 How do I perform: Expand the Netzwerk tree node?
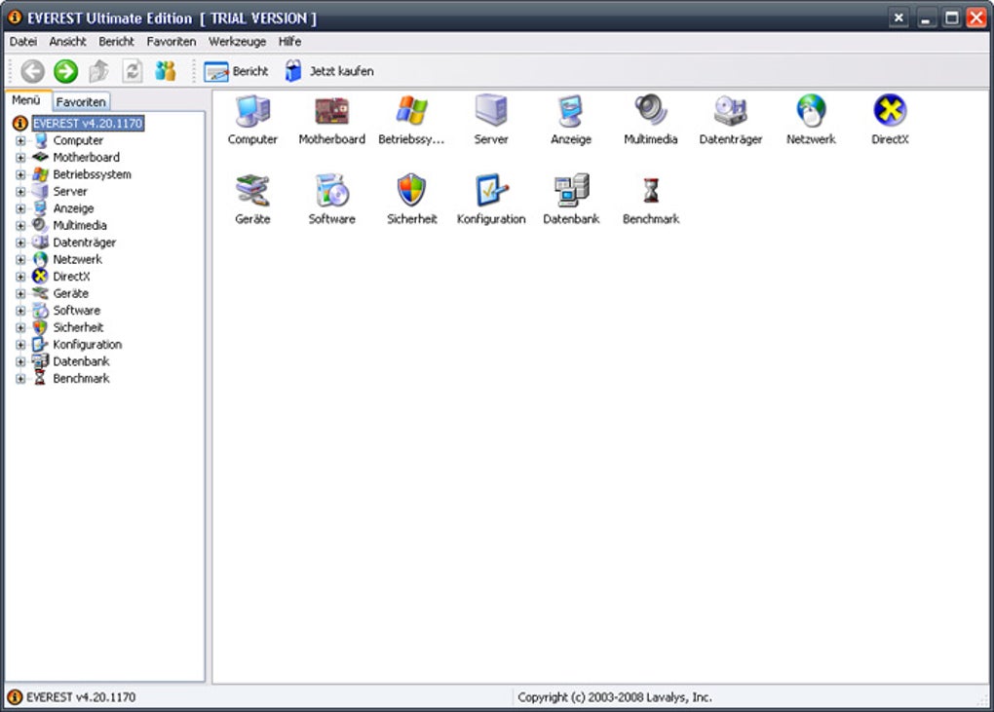click(20, 260)
